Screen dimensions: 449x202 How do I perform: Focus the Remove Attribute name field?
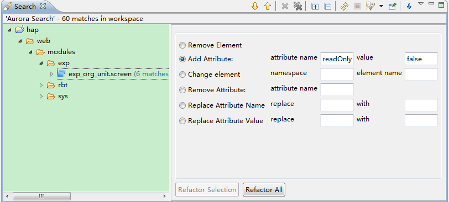(x=337, y=89)
